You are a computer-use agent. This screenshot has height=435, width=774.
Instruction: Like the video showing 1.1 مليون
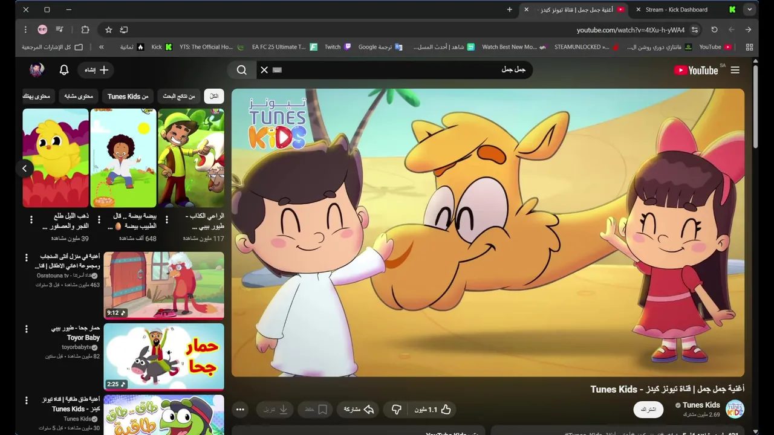(x=433, y=410)
